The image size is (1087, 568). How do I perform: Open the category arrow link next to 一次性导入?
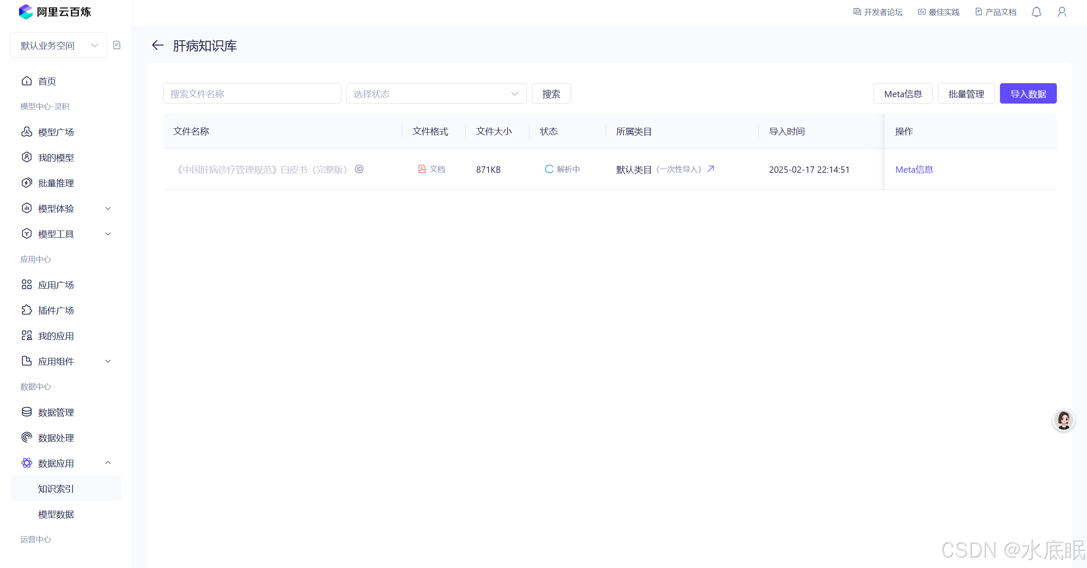click(x=711, y=169)
